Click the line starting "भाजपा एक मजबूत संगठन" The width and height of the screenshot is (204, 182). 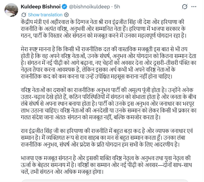(106, 158)
